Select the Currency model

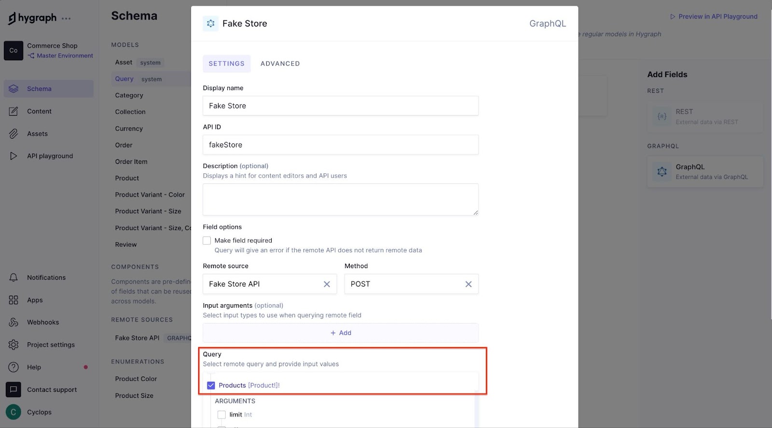(129, 129)
